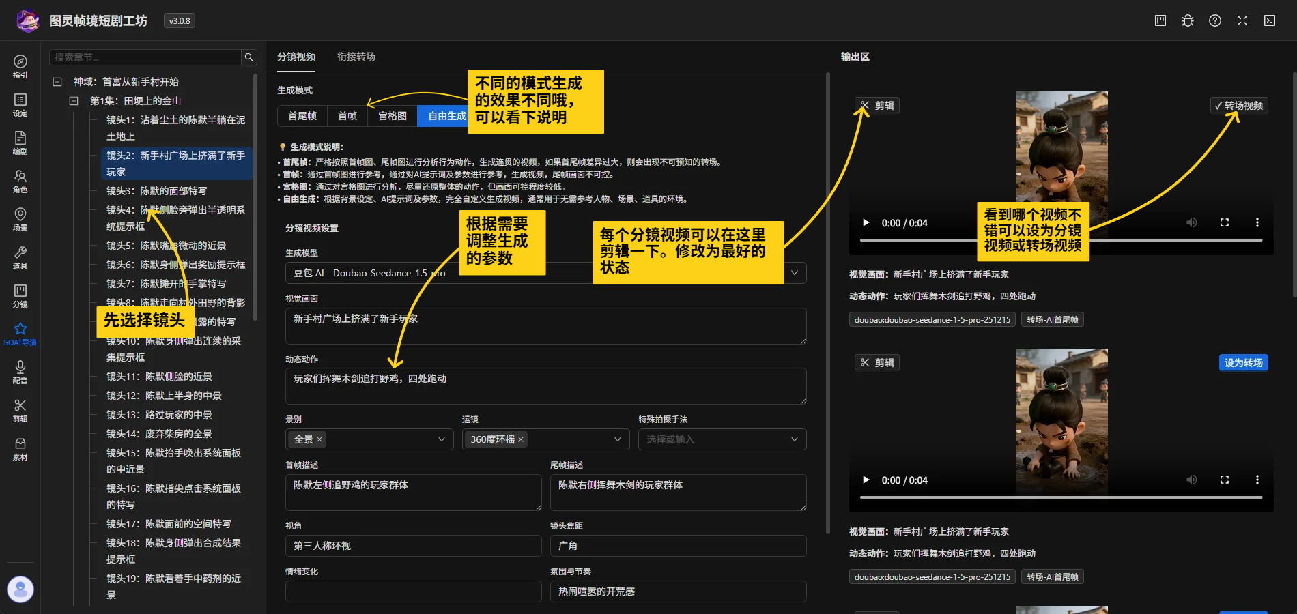Open the 素材 materials sidebar icon
1297x614 pixels.
20,448
